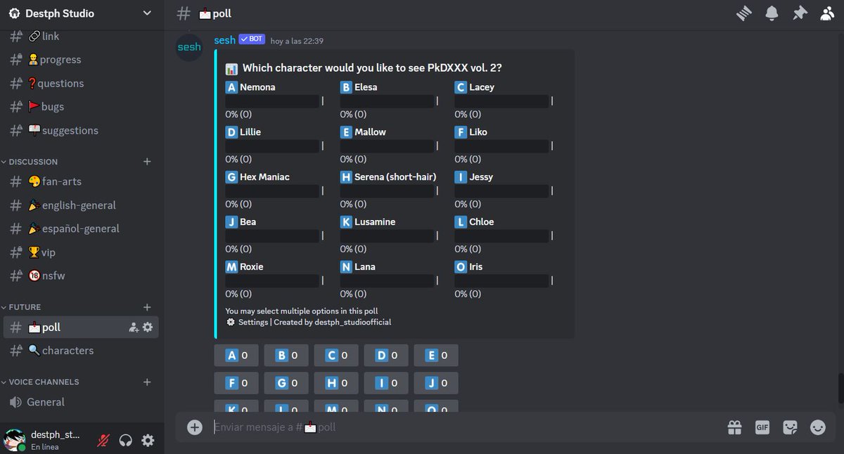The image size is (844, 454).
Task: Click the sesh bot avatar
Action: (x=189, y=47)
